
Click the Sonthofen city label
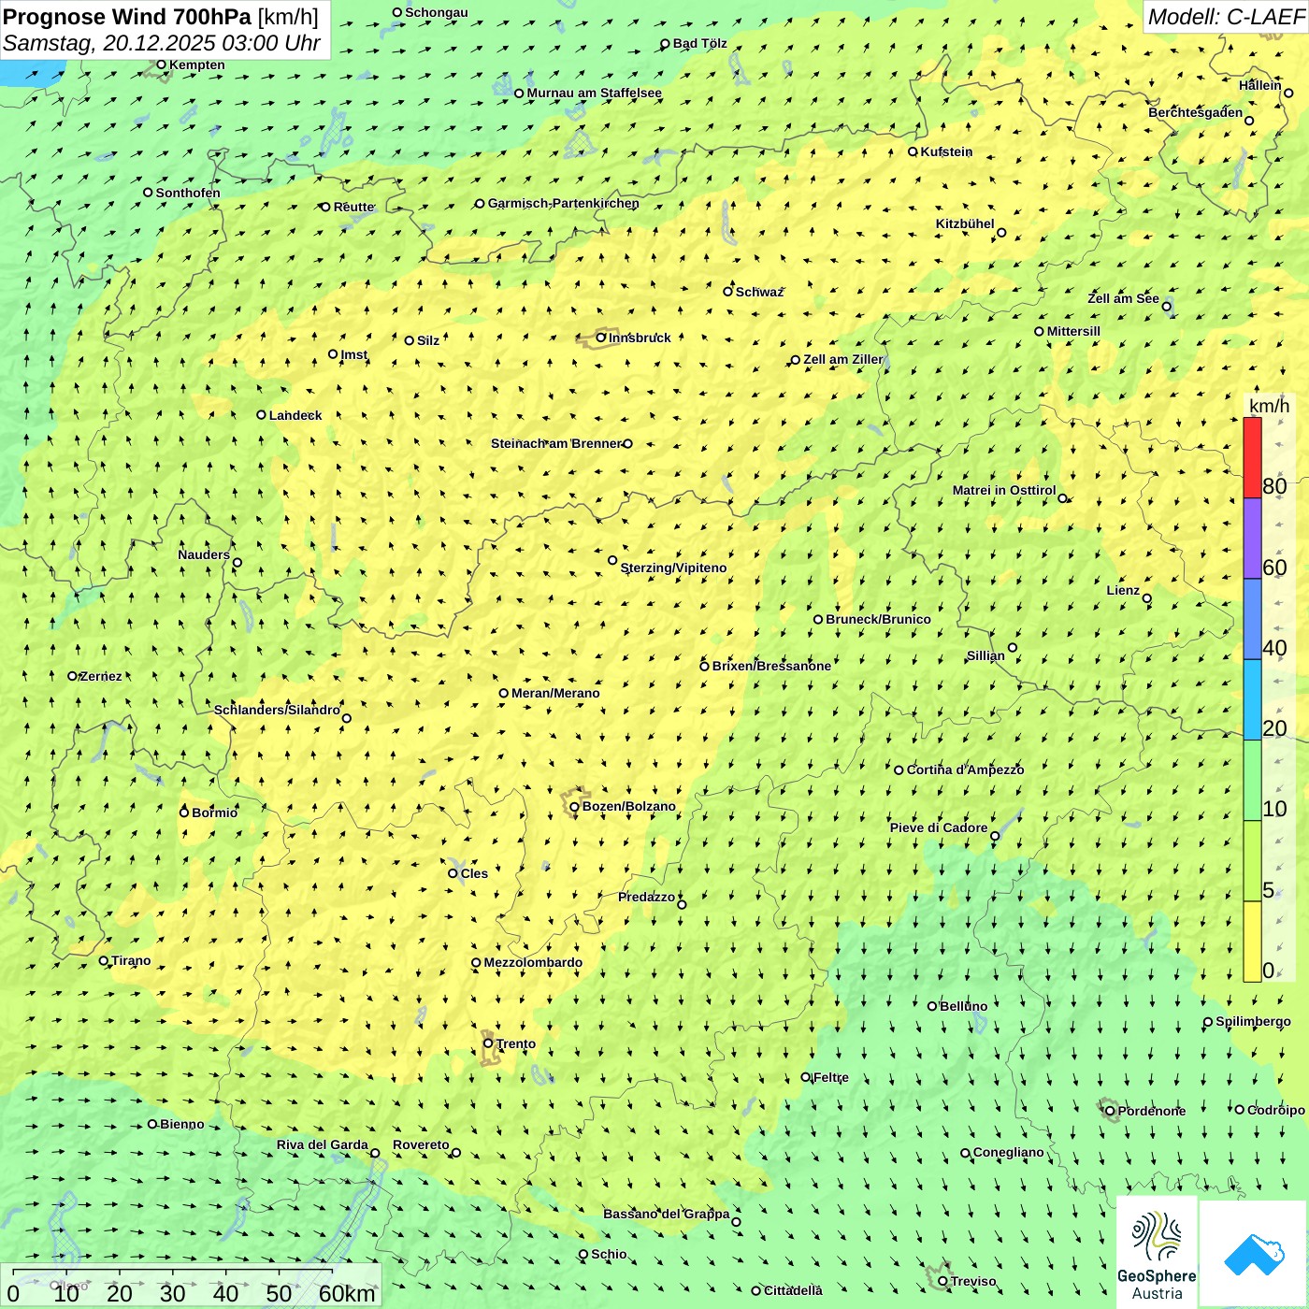tap(188, 193)
